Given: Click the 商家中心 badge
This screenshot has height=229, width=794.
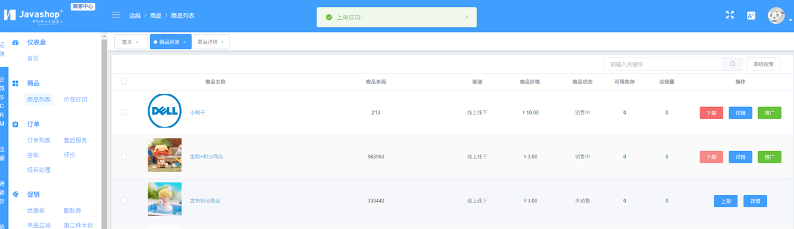Looking at the screenshot, I should 83,6.
